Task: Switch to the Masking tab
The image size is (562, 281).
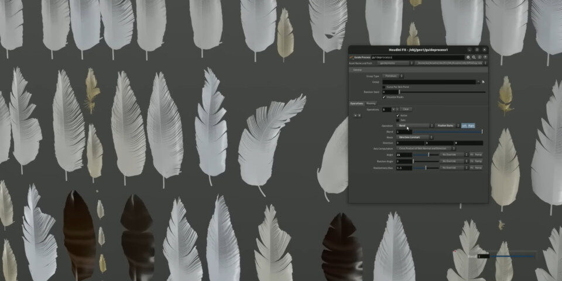Action: [371, 104]
